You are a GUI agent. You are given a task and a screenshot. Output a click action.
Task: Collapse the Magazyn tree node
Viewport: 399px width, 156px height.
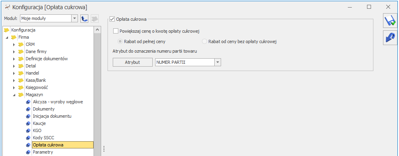click(14, 95)
